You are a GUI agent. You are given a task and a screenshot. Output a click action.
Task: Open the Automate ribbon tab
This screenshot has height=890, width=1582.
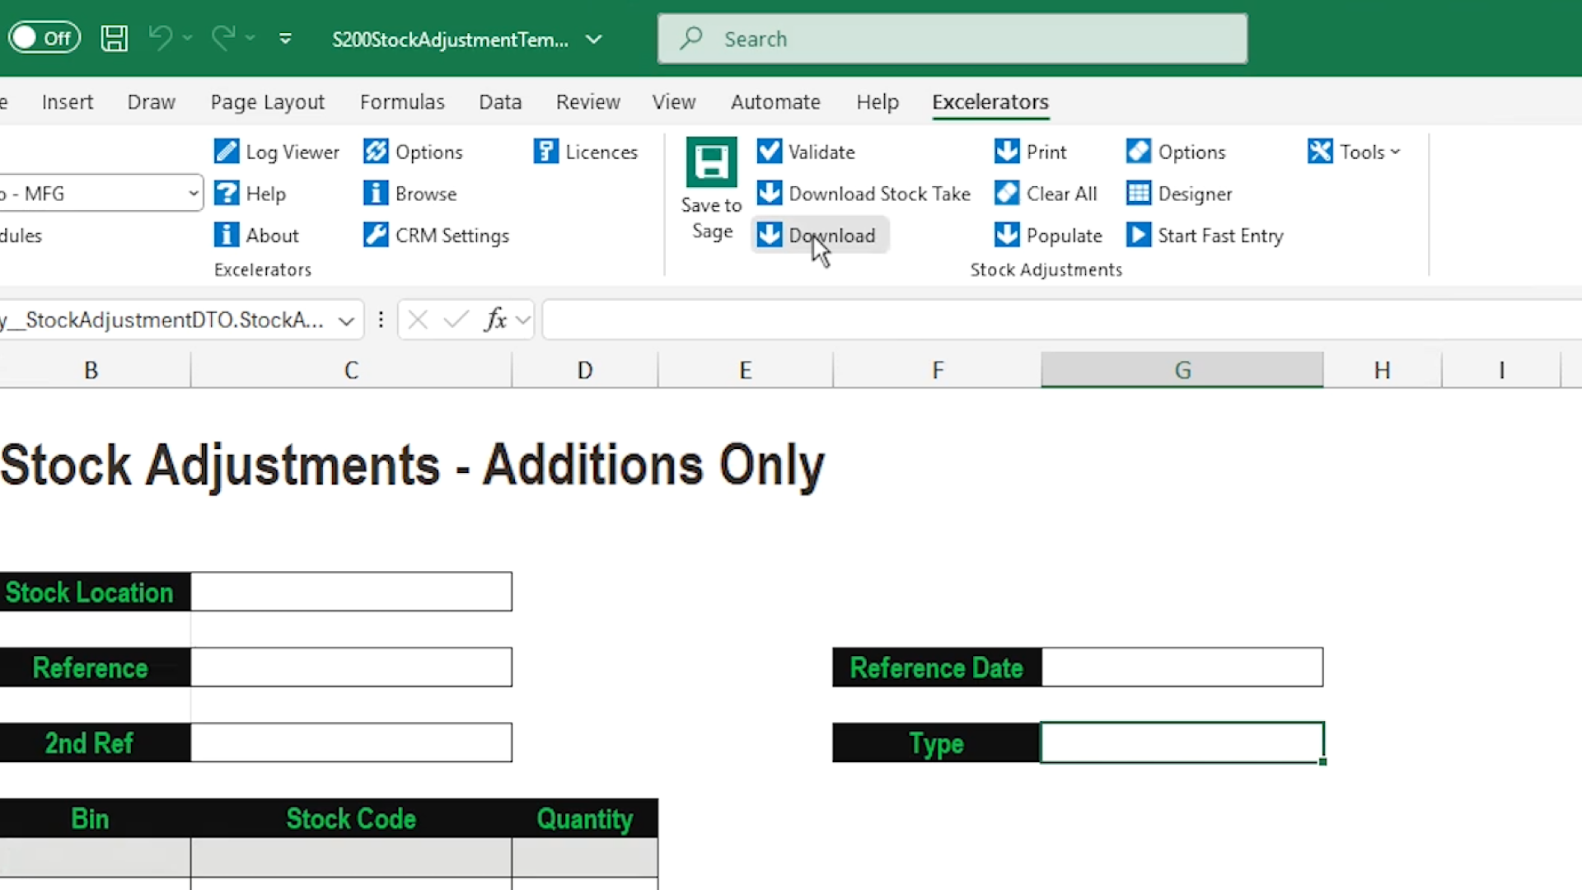pos(775,101)
